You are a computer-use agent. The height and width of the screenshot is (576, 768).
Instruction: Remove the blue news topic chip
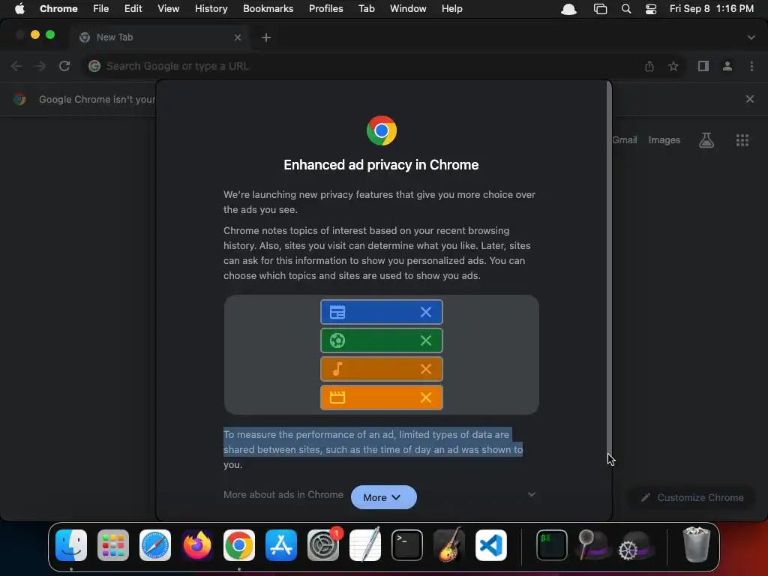click(x=426, y=312)
